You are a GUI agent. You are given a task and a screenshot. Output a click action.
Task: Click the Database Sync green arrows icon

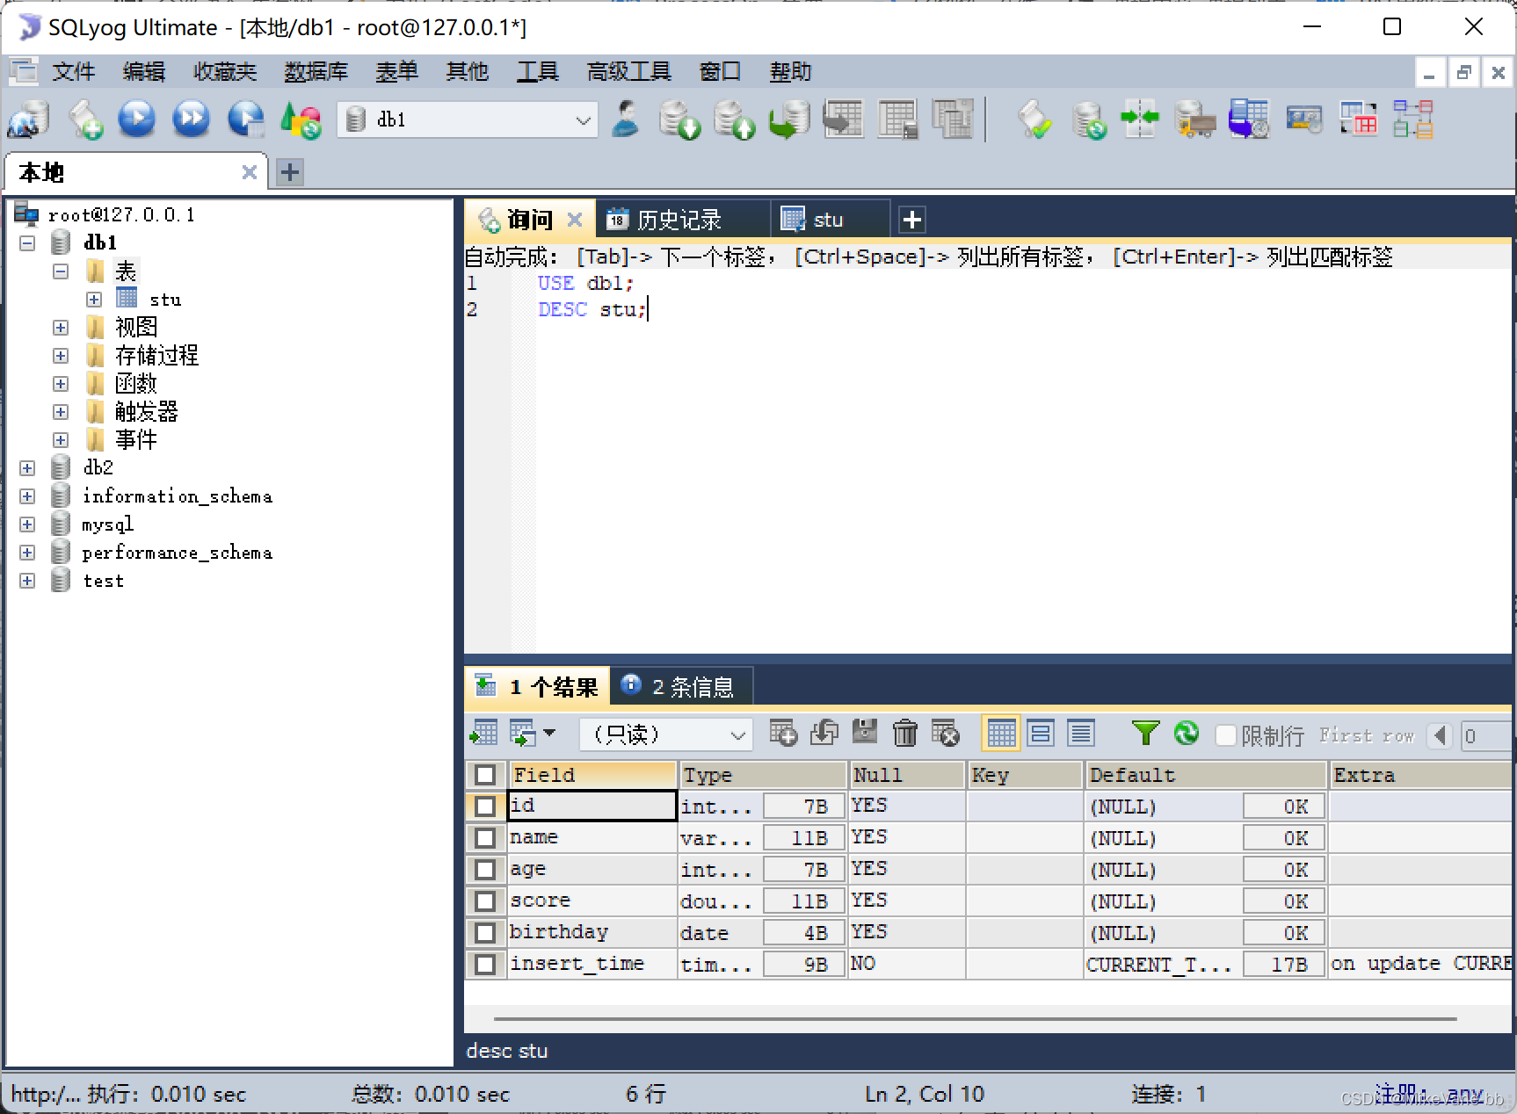[x=1140, y=120]
